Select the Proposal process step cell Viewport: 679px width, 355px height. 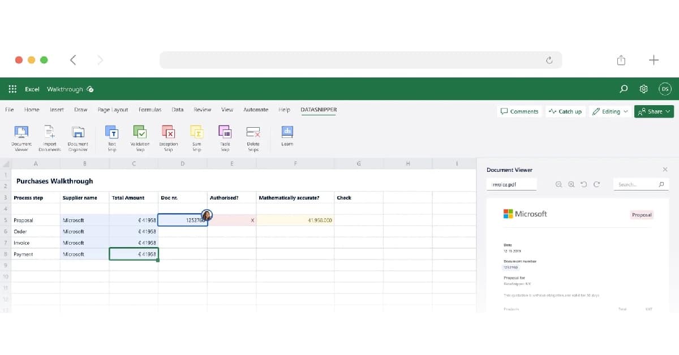click(36, 220)
